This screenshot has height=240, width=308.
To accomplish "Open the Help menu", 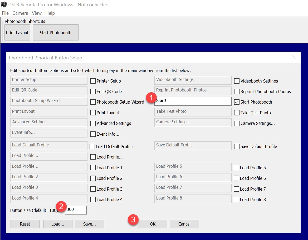I will point(50,13).
